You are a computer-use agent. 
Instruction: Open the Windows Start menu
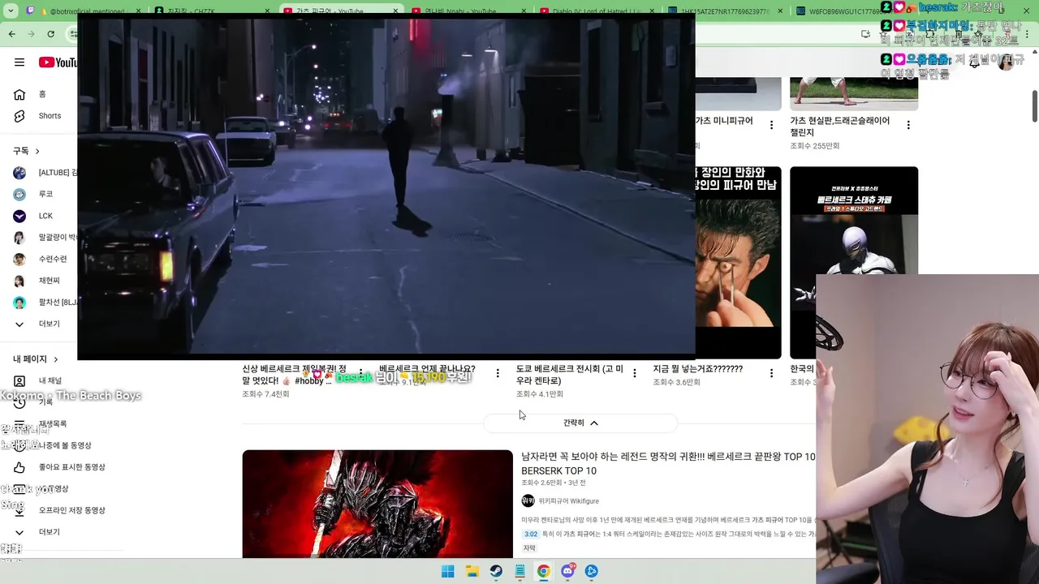448,571
